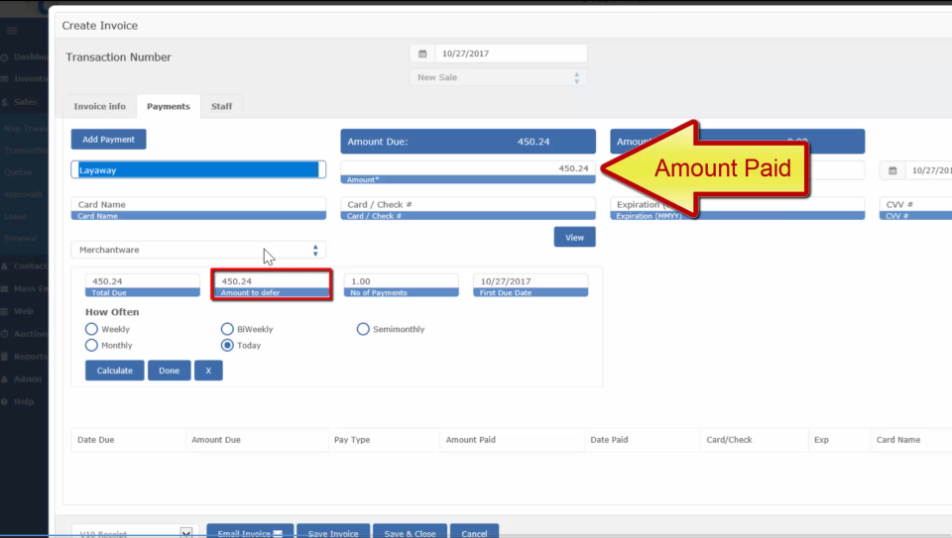The height and width of the screenshot is (538, 952).
Task: Open the Merchantware processor dropdown
Action: tap(198, 250)
